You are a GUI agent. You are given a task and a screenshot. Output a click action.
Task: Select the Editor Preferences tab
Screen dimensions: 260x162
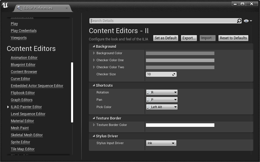pyautogui.click(x=43, y=8)
